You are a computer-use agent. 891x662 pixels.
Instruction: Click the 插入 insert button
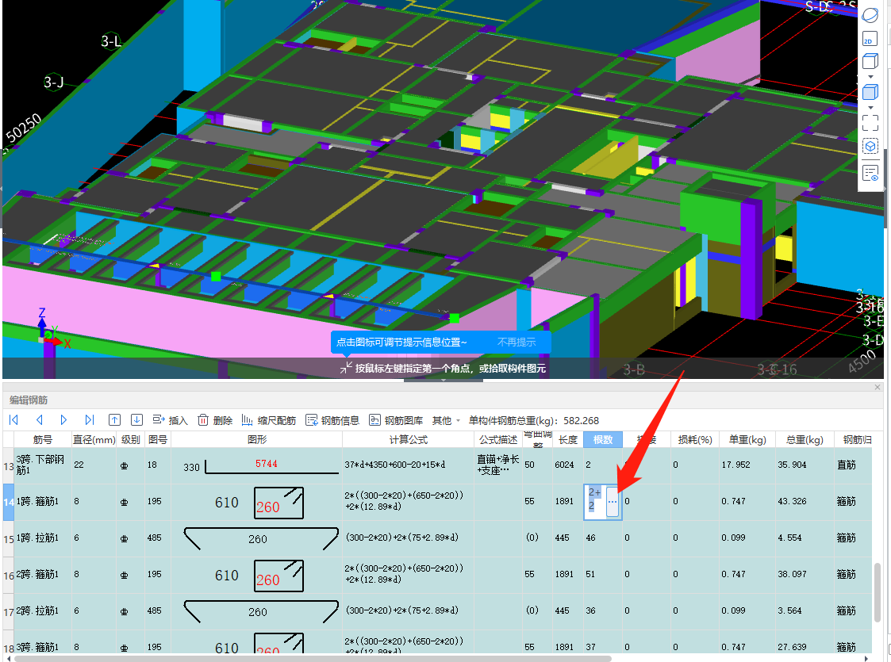pos(170,420)
